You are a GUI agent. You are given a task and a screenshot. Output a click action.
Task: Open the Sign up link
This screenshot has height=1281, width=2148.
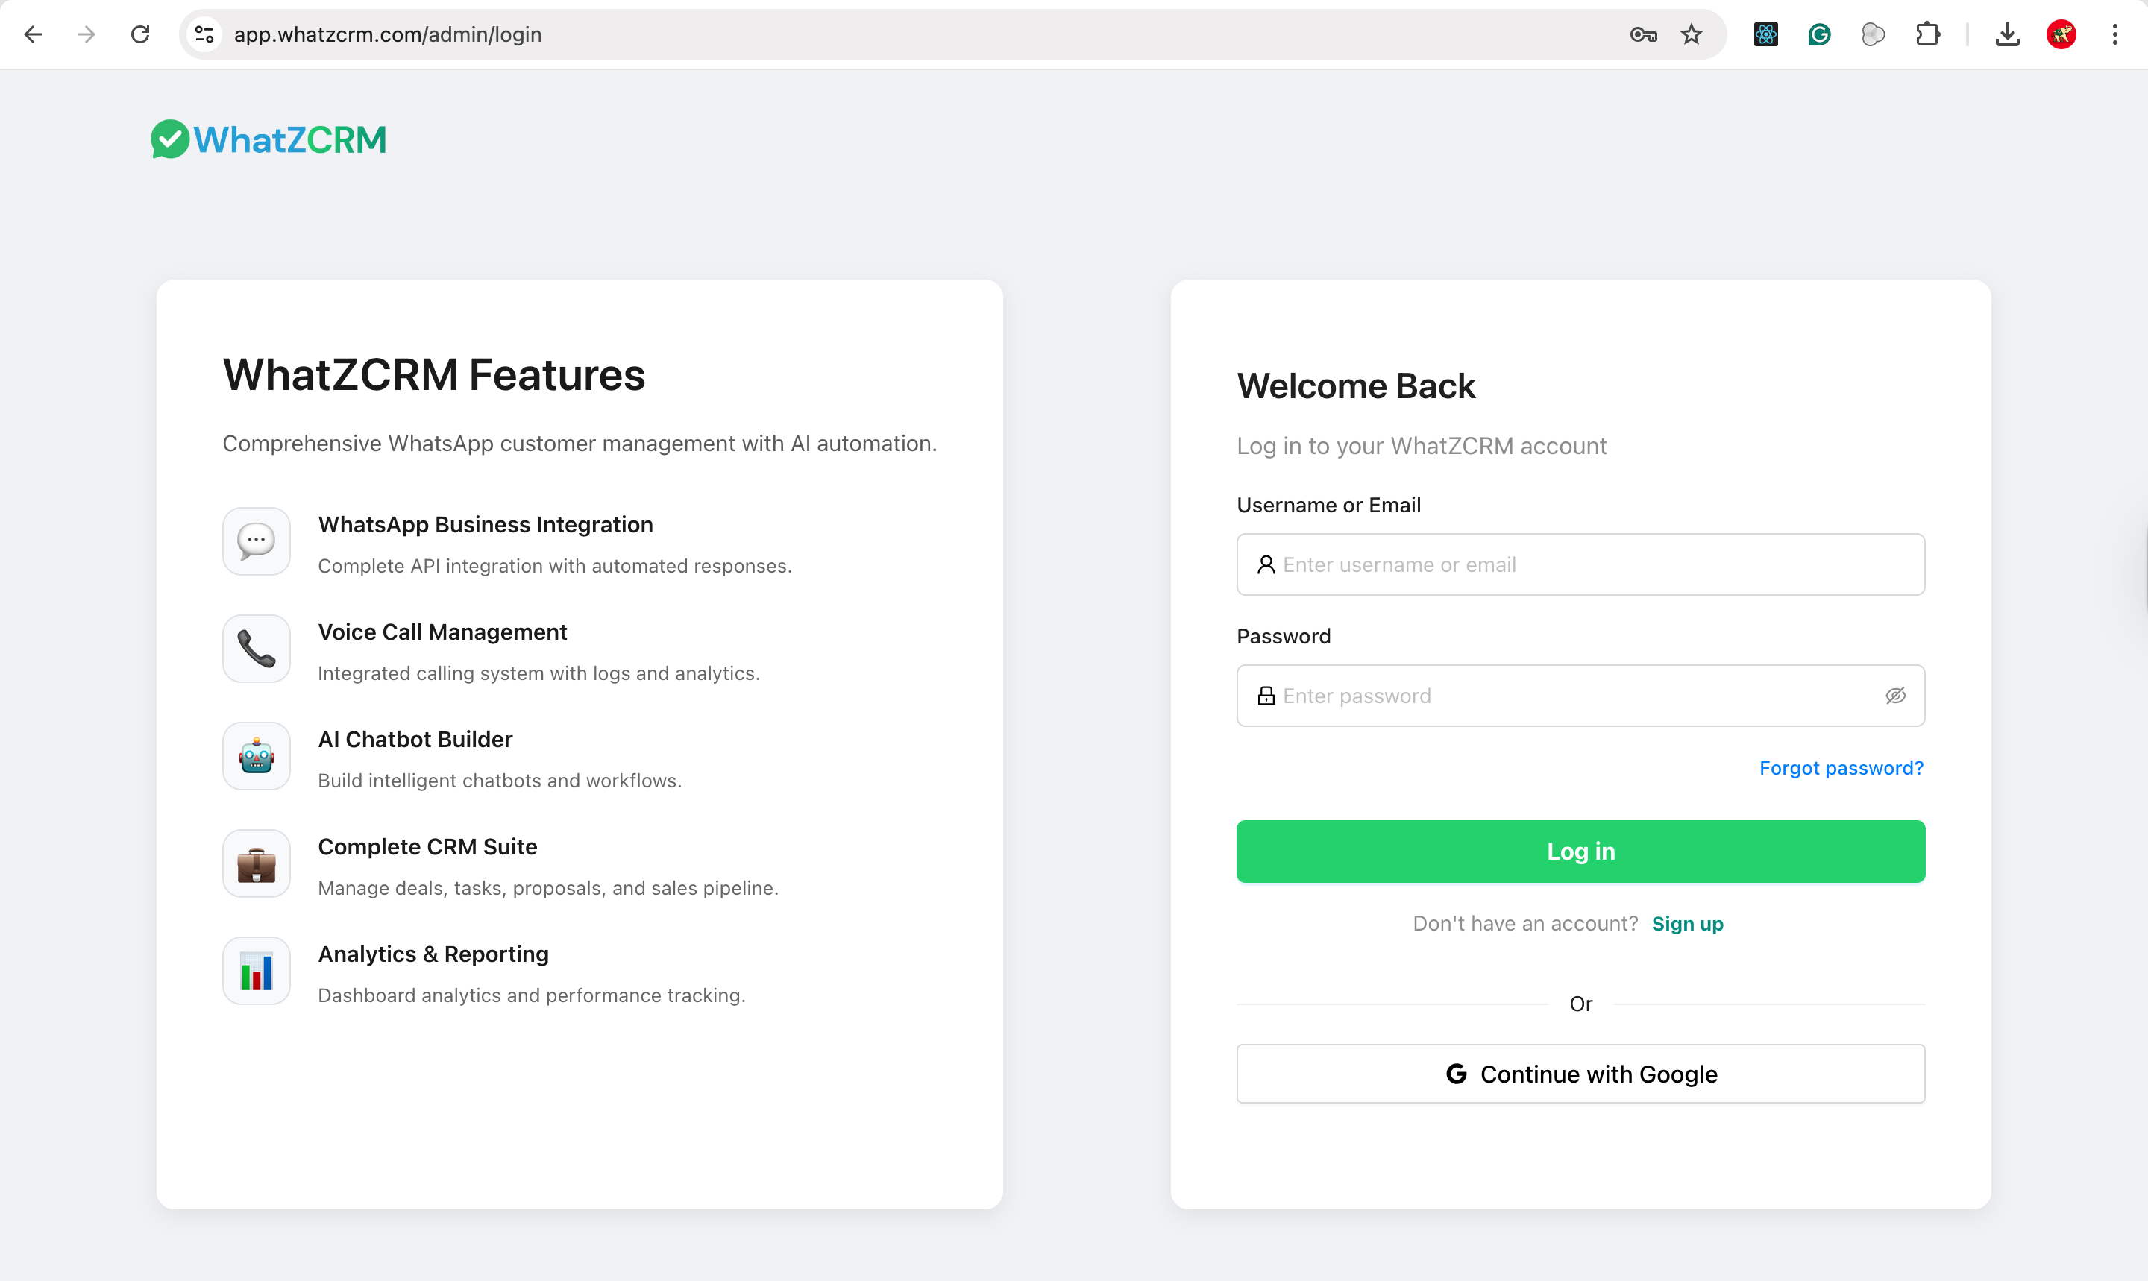coord(1687,924)
